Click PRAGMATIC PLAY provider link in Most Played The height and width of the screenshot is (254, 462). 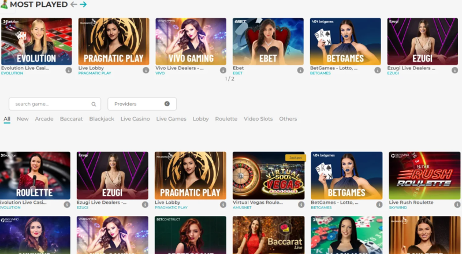[x=95, y=73]
